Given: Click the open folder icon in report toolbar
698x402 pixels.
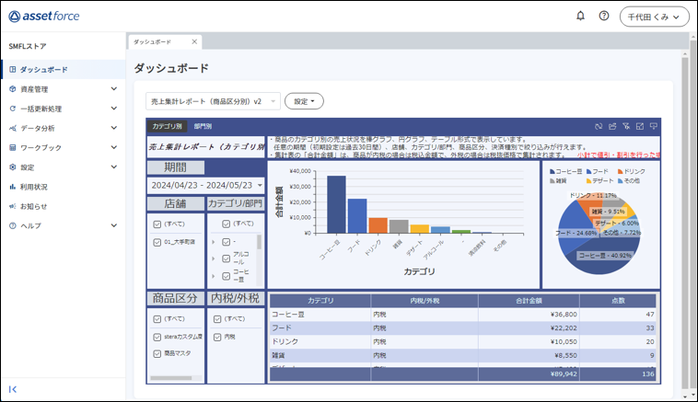Looking at the screenshot, I should coord(612,126).
